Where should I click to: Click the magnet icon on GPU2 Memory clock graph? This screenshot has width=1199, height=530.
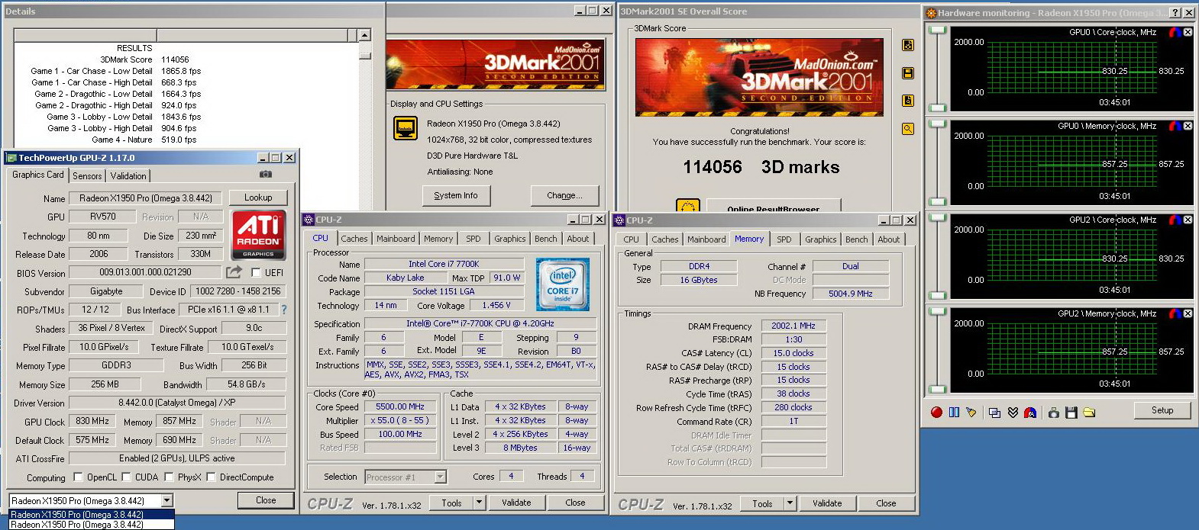click(1175, 313)
